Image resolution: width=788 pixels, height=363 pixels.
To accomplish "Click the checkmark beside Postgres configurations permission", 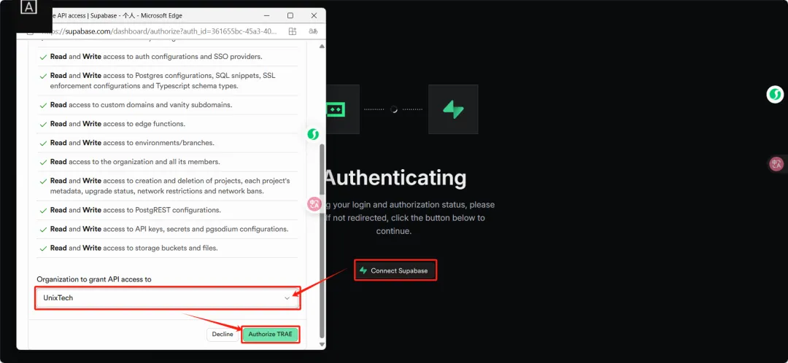I will pos(43,77).
